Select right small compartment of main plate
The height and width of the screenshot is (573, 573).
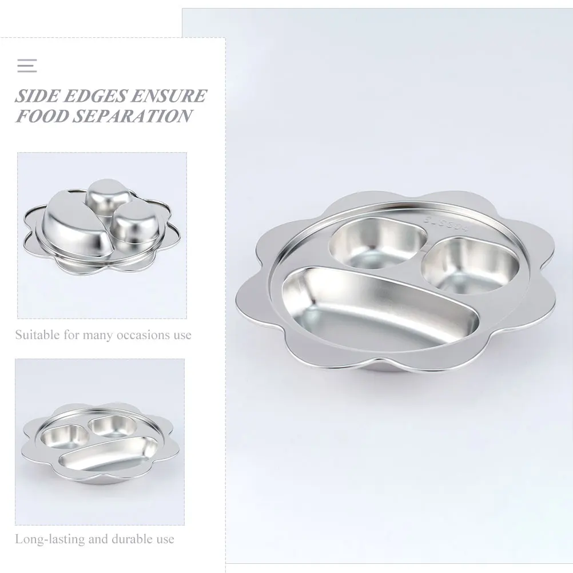471,266
